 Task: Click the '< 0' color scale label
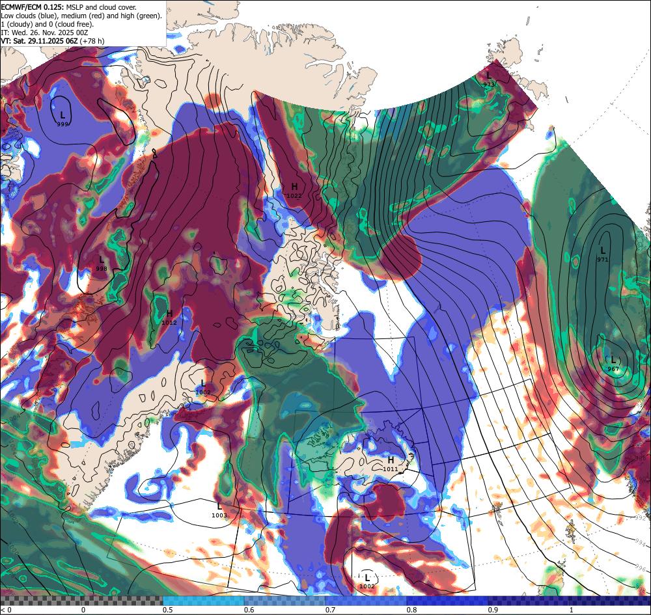[x=7, y=610]
